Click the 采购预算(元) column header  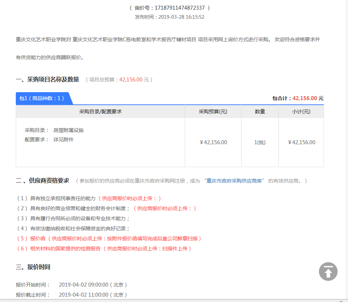[x=213, y=112]
